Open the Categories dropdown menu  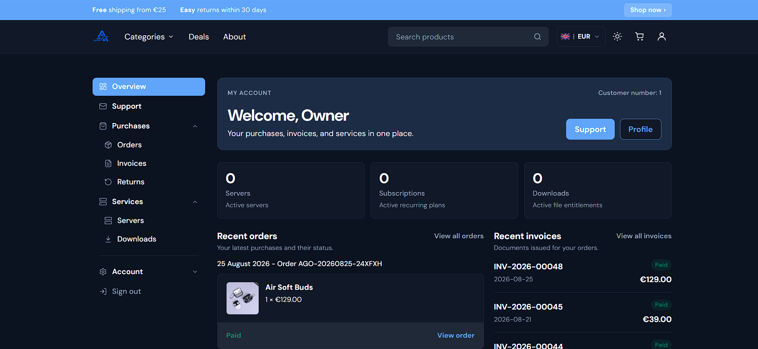pos(149,37)
